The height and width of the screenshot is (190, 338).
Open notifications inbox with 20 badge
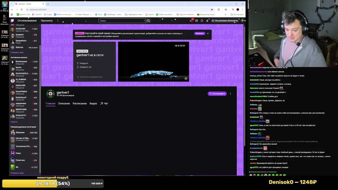click(x=191, y=21)
